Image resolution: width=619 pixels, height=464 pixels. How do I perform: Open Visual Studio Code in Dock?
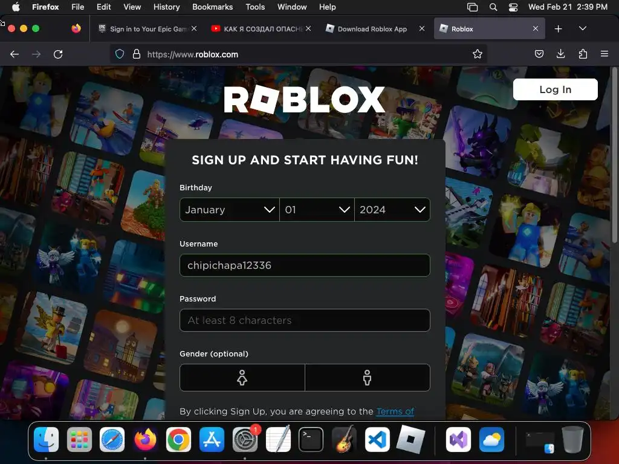[377, 440]
